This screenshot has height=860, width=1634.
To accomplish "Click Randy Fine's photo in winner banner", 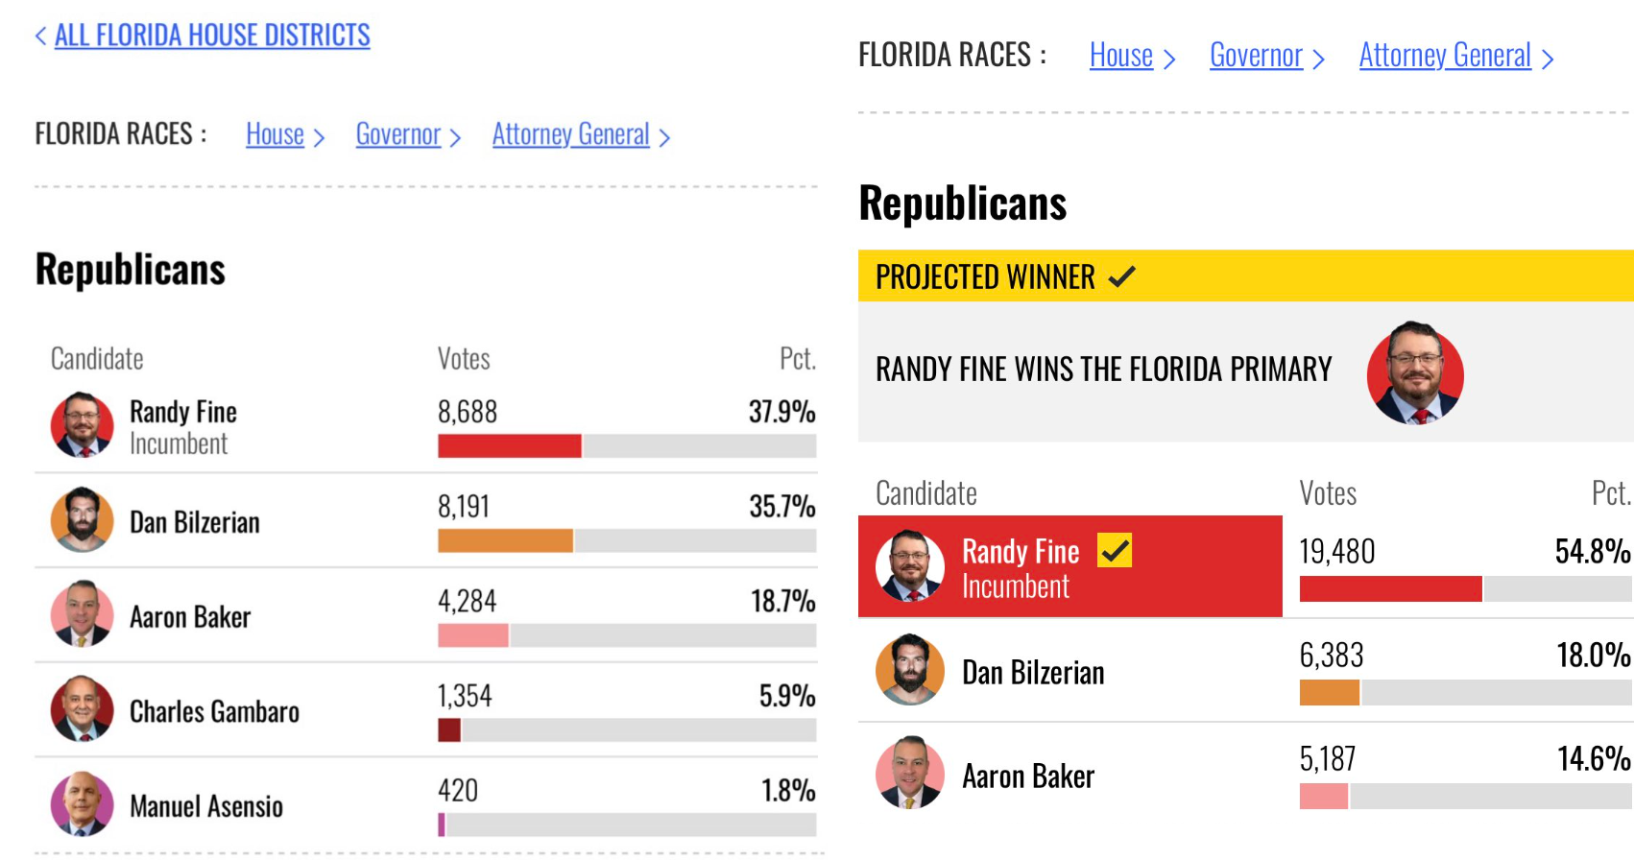I will tap(1415, 373).
